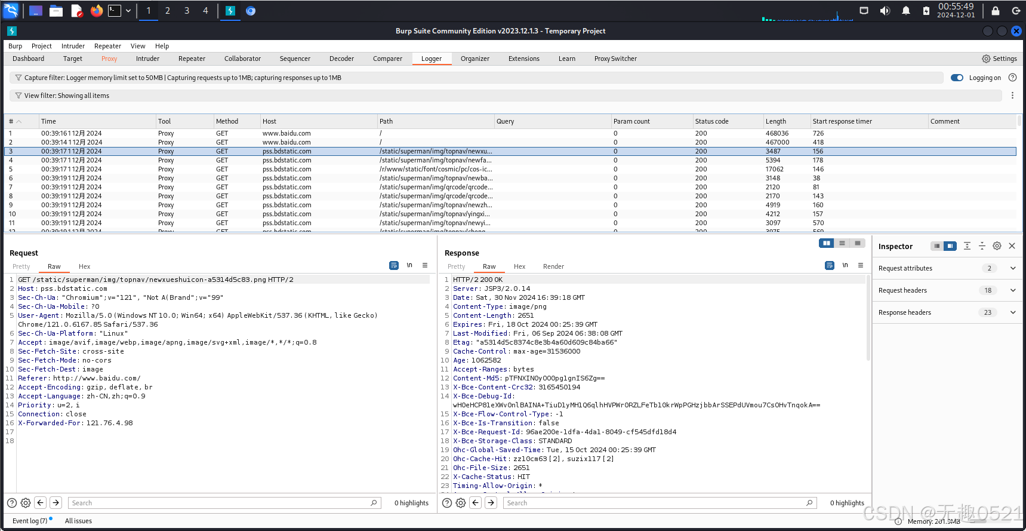Screen dimensions: 1026x531
Task: Show the Request in Hex view
Action: [85, 266]
